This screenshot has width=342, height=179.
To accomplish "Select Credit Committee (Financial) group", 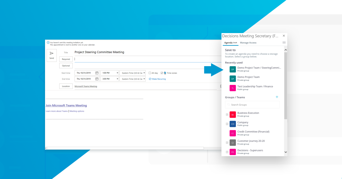I will tap(253, 133).
